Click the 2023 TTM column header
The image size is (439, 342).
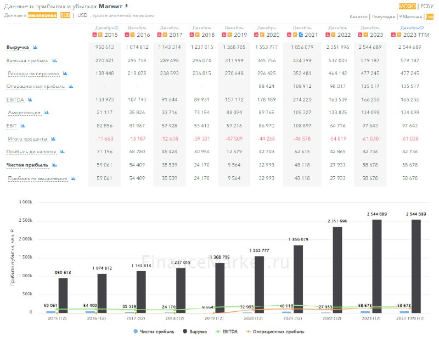coord(416,35)
